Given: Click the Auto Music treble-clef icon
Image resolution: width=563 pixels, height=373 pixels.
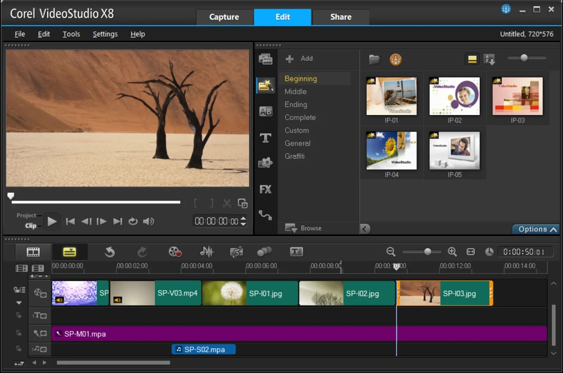Looking at the screenshot, I should pos(236,252).
